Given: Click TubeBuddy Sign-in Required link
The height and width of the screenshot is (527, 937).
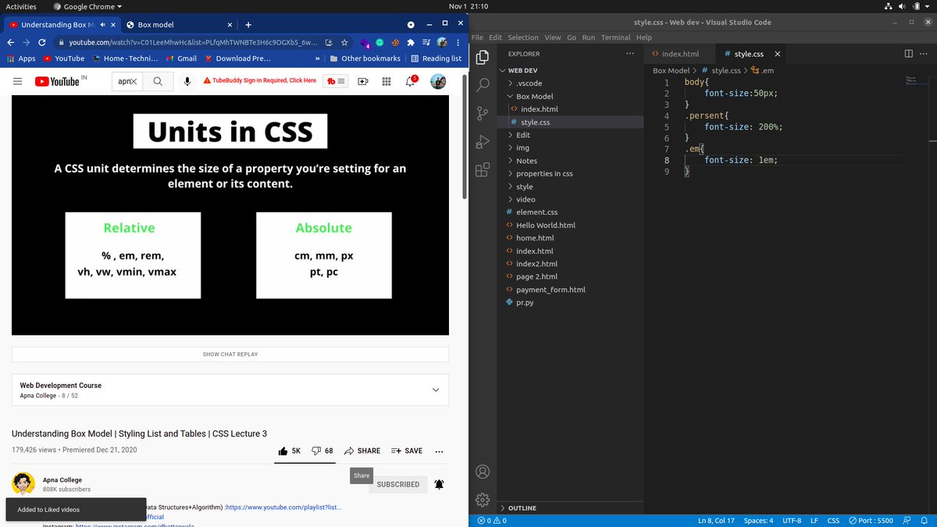Looking at the screenshot, I should pos(260,81).
